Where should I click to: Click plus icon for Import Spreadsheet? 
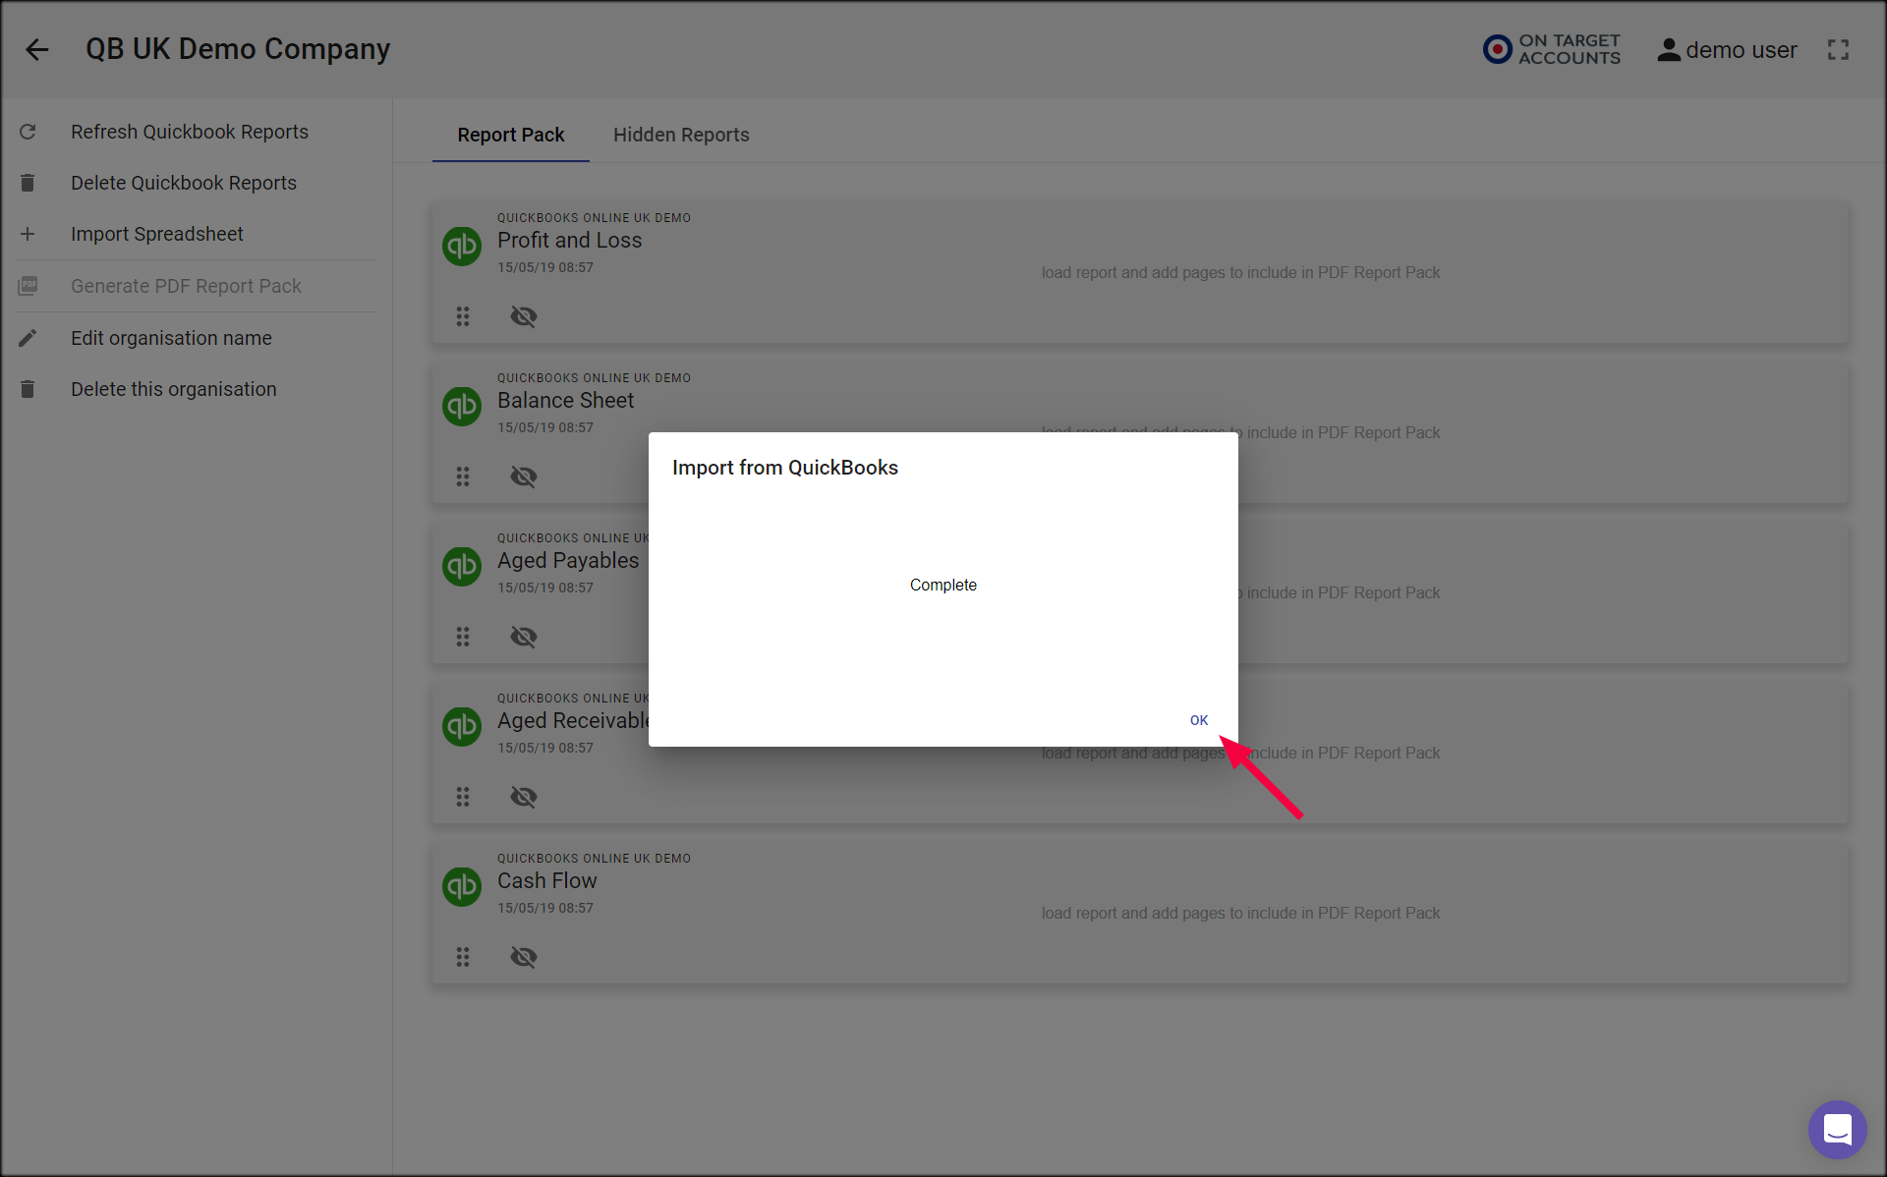coord(28,234)
